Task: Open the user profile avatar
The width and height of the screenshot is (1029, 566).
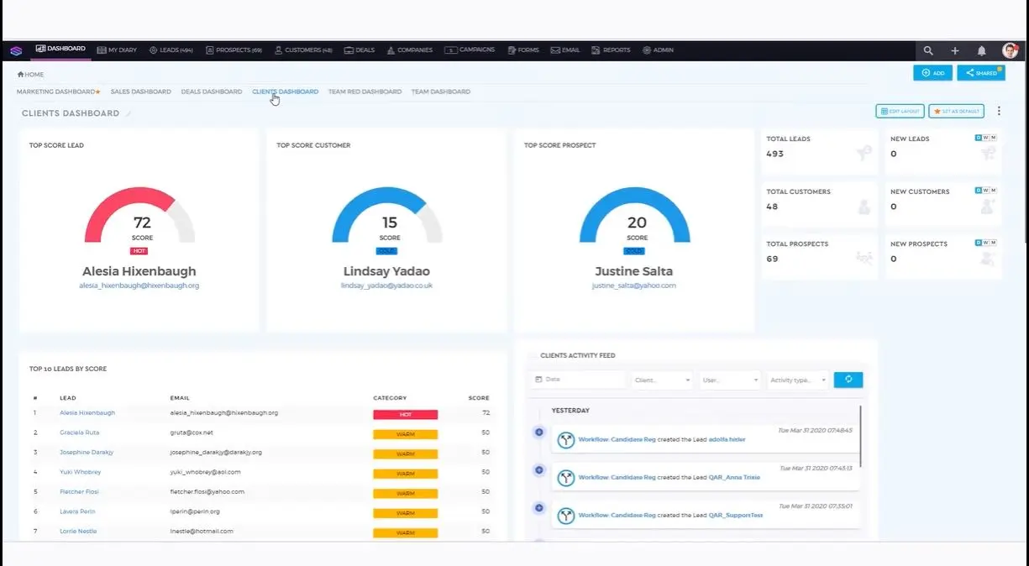Action: click(1010, 50)
